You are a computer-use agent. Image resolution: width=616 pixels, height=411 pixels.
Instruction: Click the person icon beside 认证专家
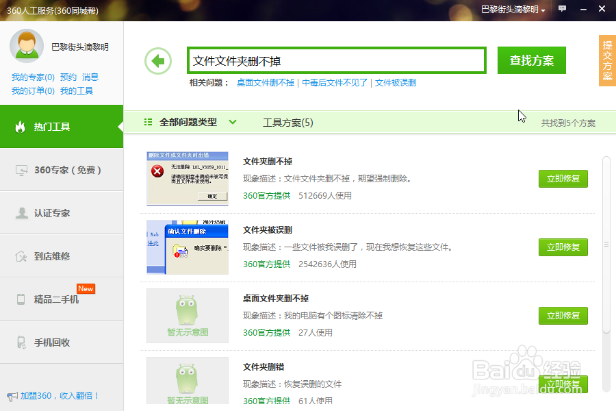click(x=22, y=213)
